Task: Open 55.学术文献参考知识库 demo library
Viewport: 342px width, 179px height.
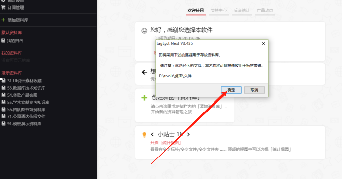Action: [28, 102]
